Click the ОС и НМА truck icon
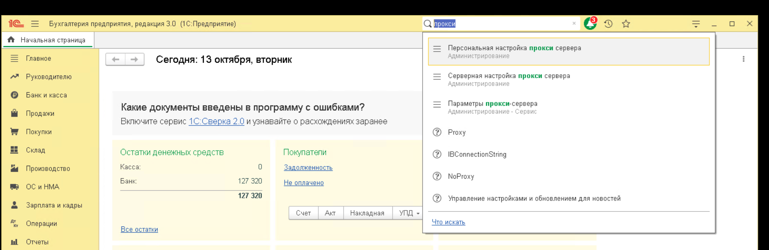 tap(14, 187)
